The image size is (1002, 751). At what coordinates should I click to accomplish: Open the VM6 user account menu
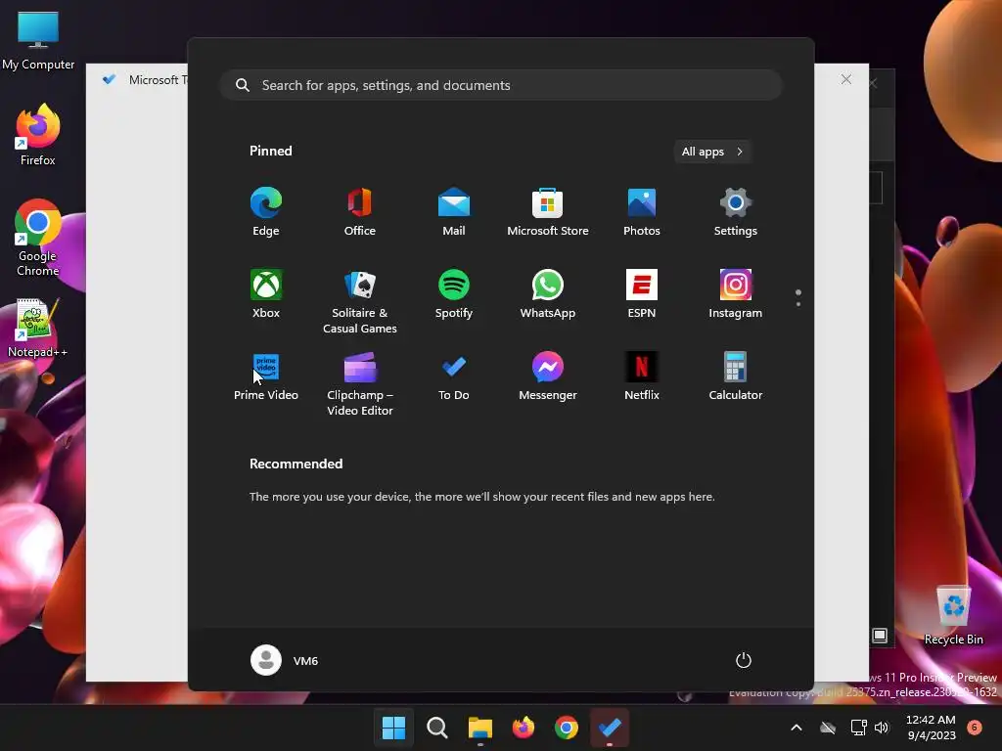click(285, 660)
